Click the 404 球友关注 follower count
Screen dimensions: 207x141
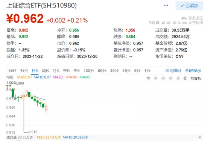click(x=192, y=18)
